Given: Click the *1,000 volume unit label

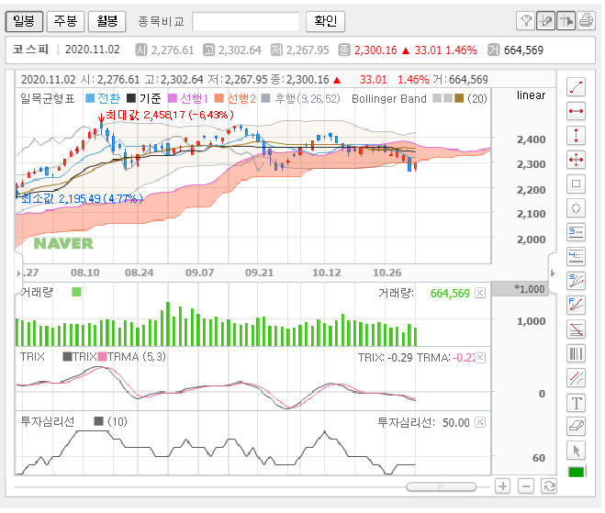Looking at the screenshot, I should (x=529, y=289).
